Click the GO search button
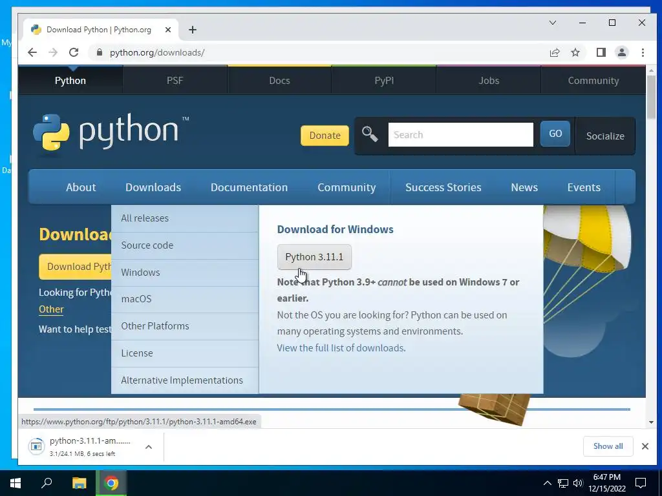Screen dimensions: 662x496 (555, 134)
